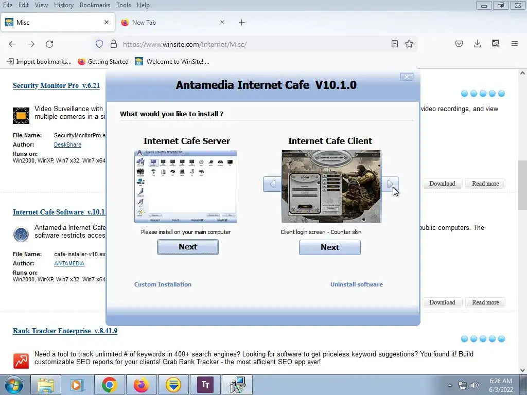Click the browser forward arrow
527x395 pixels.
pos(31,44)
